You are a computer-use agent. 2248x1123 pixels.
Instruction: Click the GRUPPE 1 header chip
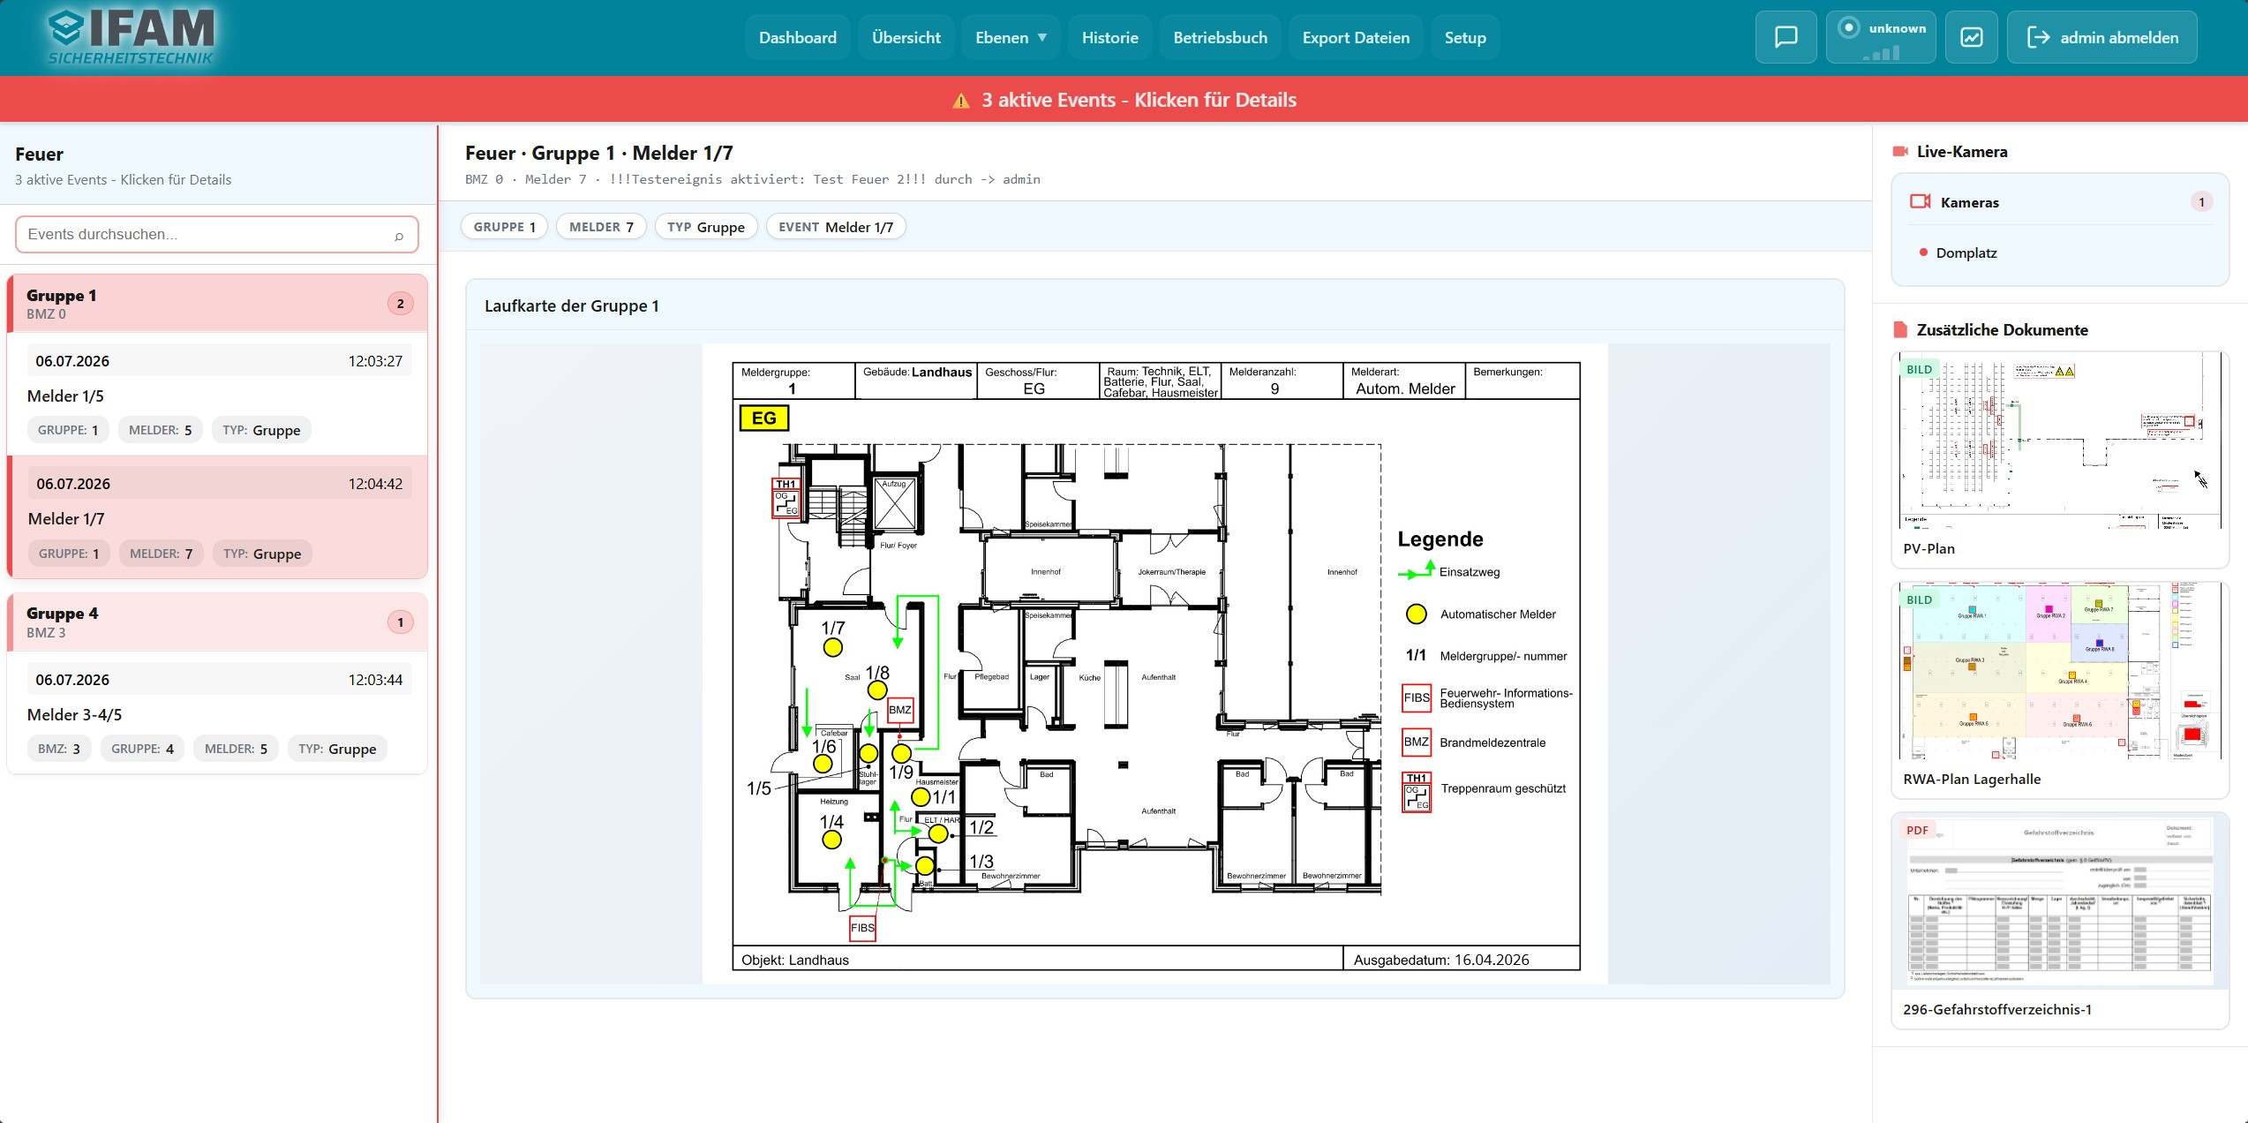(504, 227)
